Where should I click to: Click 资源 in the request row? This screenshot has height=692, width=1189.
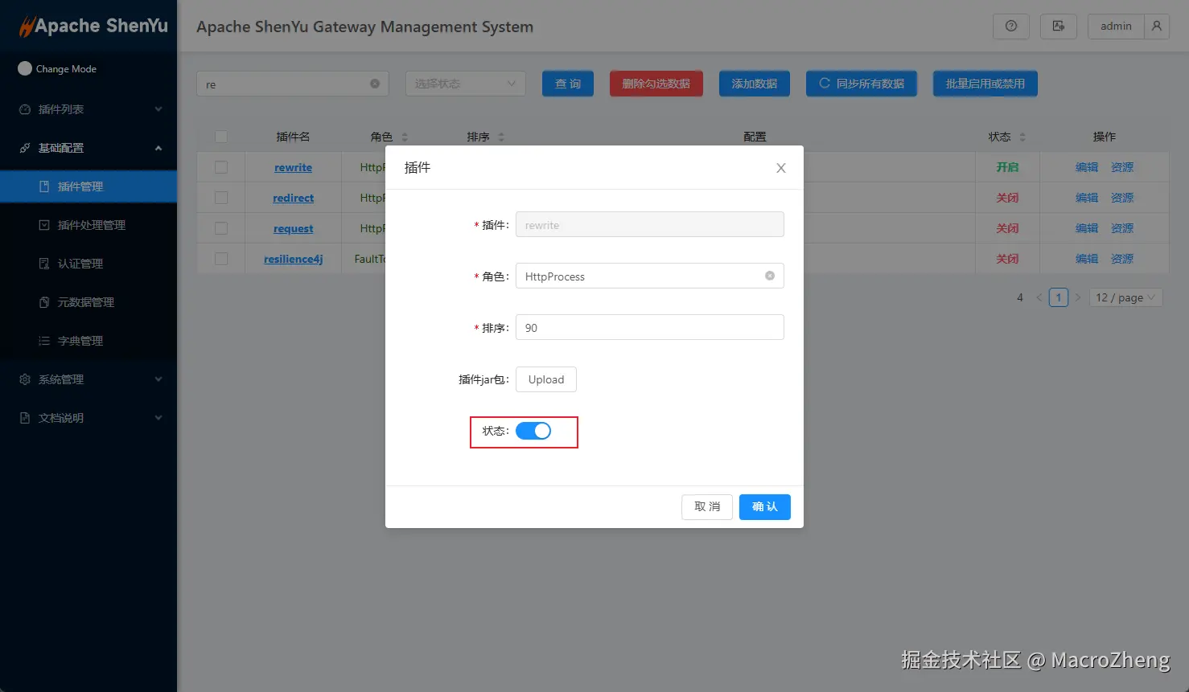point(1122,228)
